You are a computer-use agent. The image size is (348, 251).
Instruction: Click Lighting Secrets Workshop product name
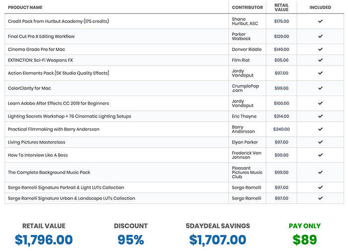pos(70,116)
